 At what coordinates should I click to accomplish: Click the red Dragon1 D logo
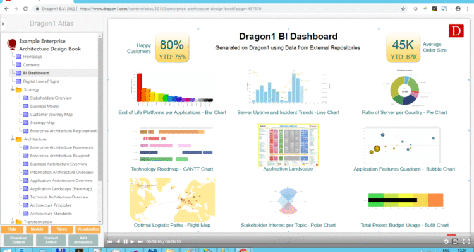(456, 31)
